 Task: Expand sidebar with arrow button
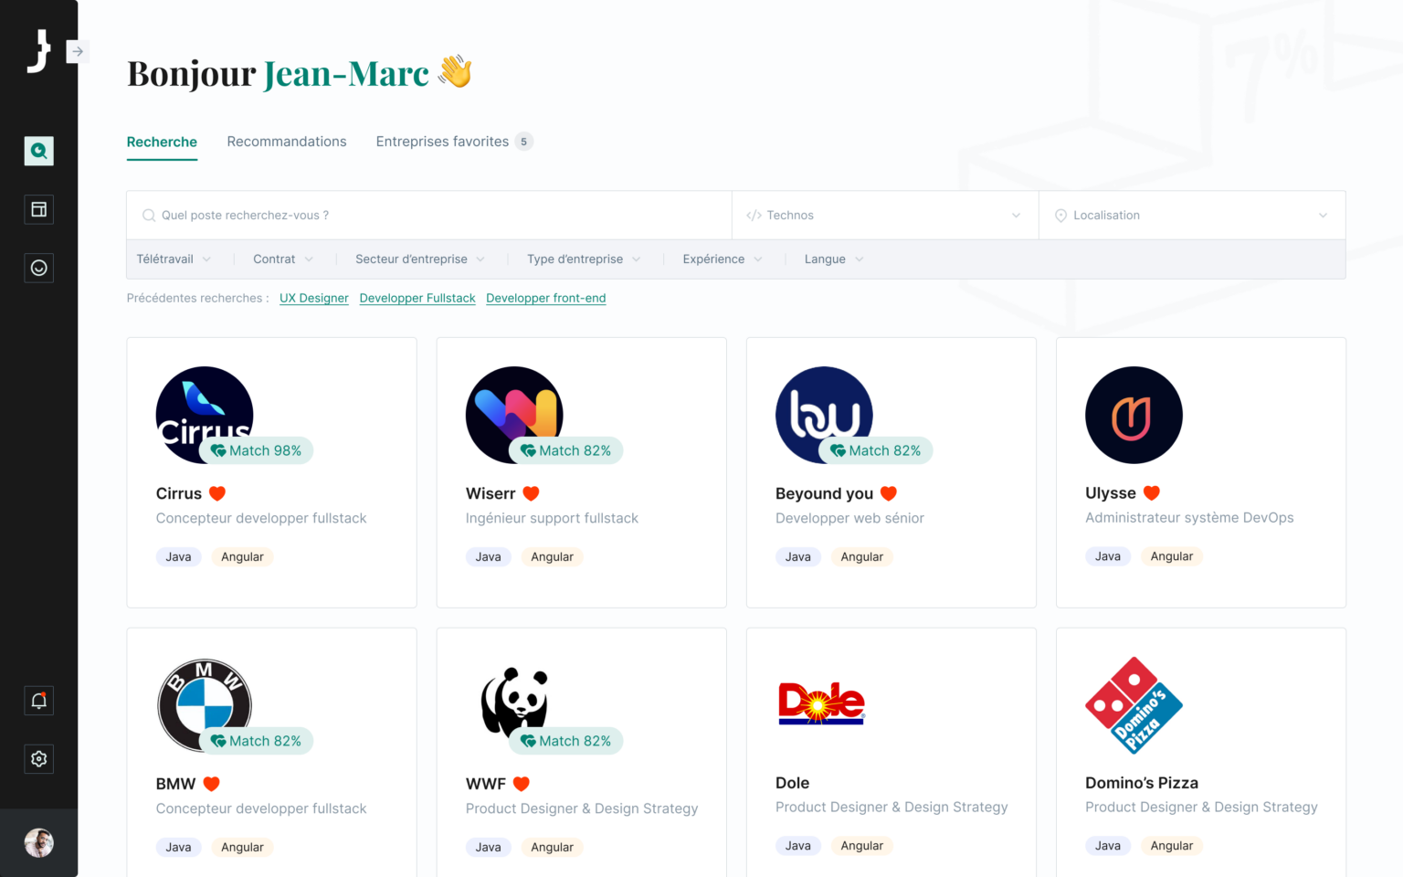(78, 51)
